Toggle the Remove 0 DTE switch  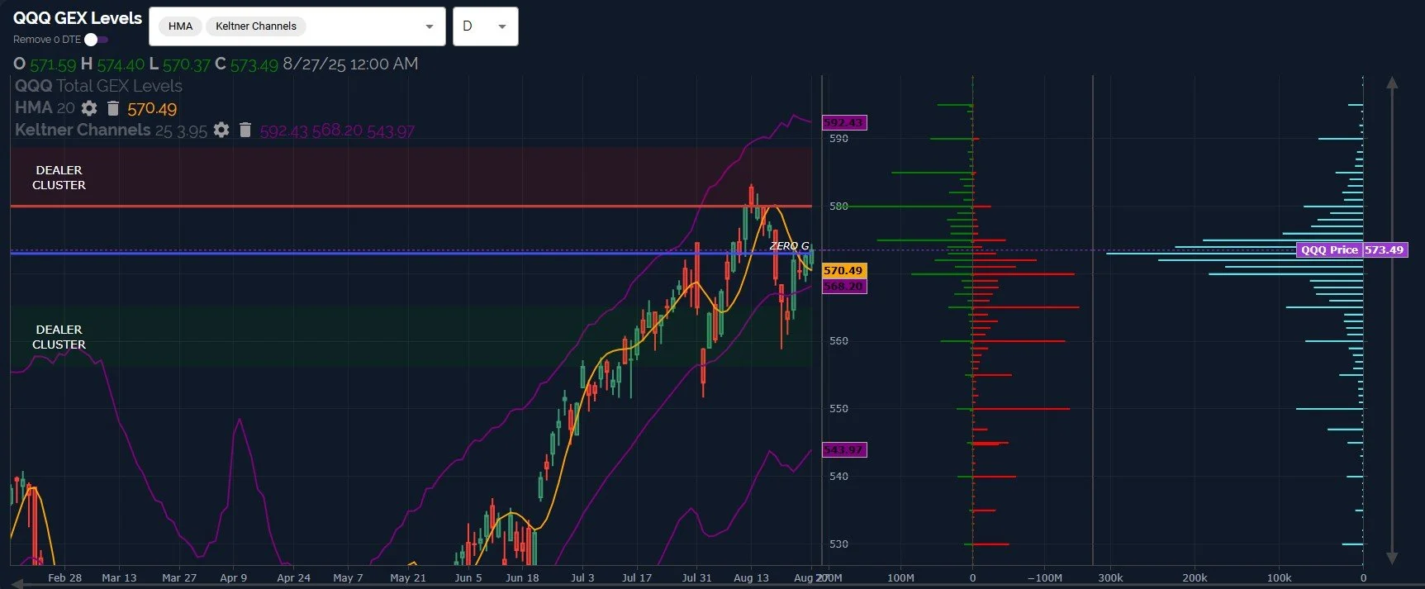tap(97, 40)
